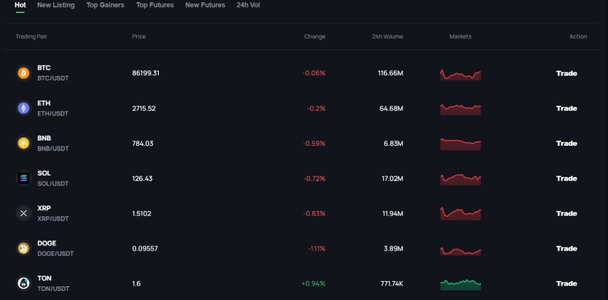Open the BNB market sparkline chart

pyautogui.click(x=461, y=144)
